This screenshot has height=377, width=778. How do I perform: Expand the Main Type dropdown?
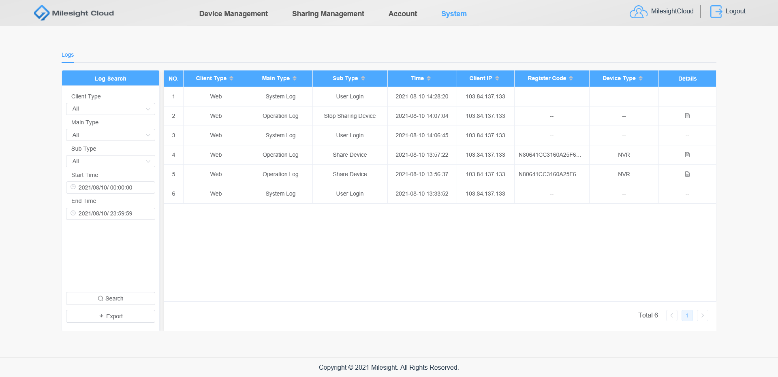click(111, 135)
